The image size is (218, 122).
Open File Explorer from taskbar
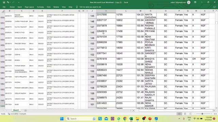point(137,119)
